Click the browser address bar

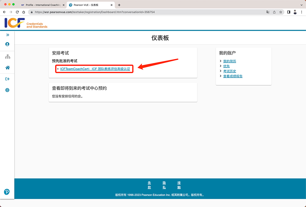coord(147,12)
